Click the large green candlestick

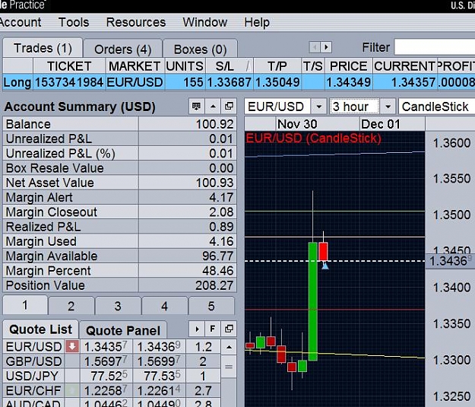coord(312,301)
